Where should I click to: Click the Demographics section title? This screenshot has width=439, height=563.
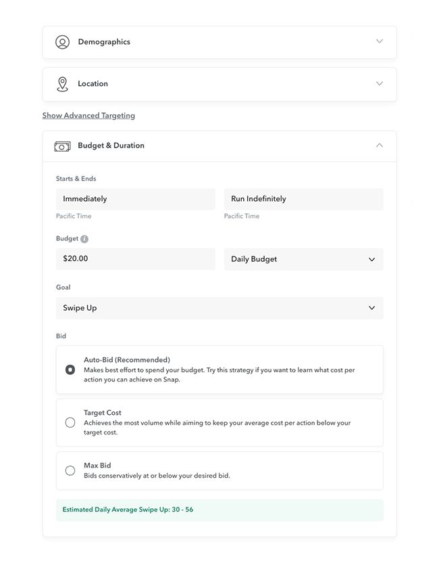pos(104,42)
